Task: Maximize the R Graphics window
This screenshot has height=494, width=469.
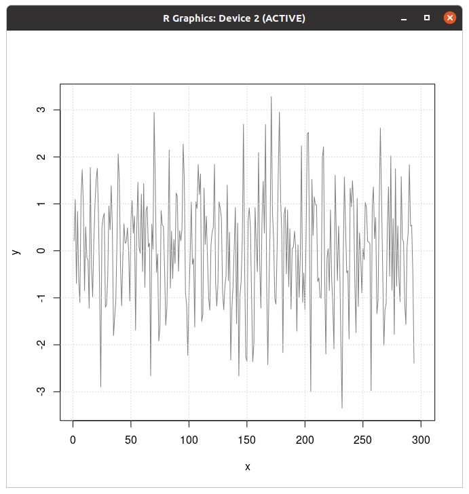Action: 427,18
